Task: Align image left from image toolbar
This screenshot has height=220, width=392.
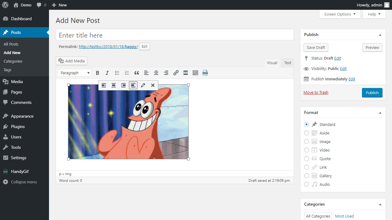Action: tap(104, 85)
